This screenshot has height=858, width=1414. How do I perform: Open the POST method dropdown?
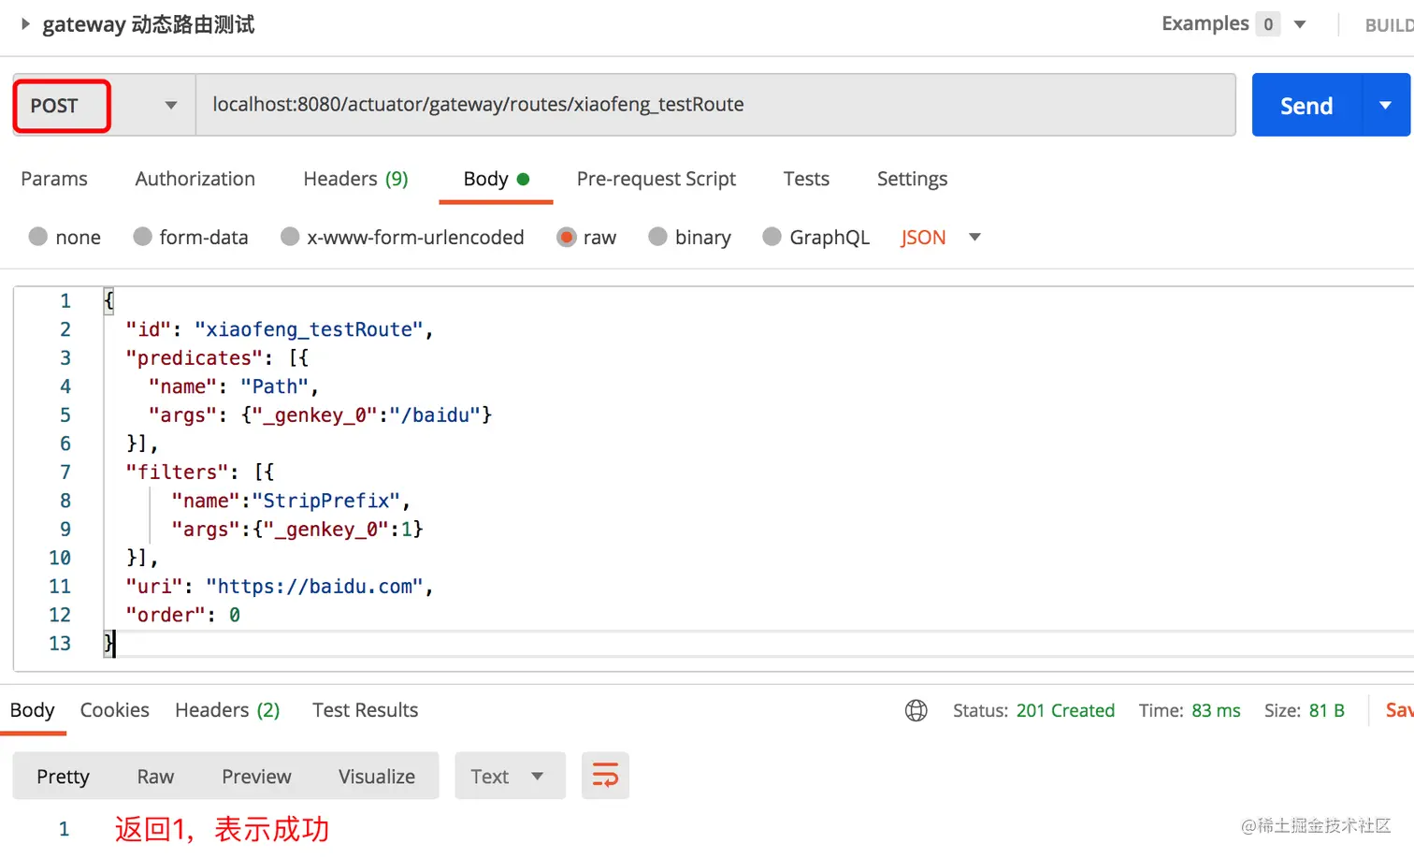point(170,106)
